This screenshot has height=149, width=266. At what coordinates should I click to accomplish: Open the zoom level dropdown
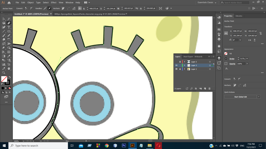(x=23, y=141)
